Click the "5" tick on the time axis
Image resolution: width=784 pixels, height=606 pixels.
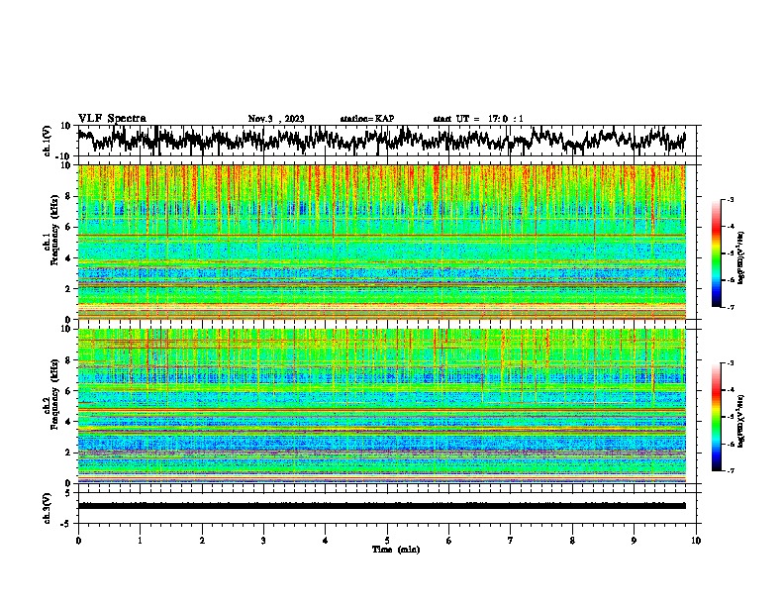(x=387, y=541)
